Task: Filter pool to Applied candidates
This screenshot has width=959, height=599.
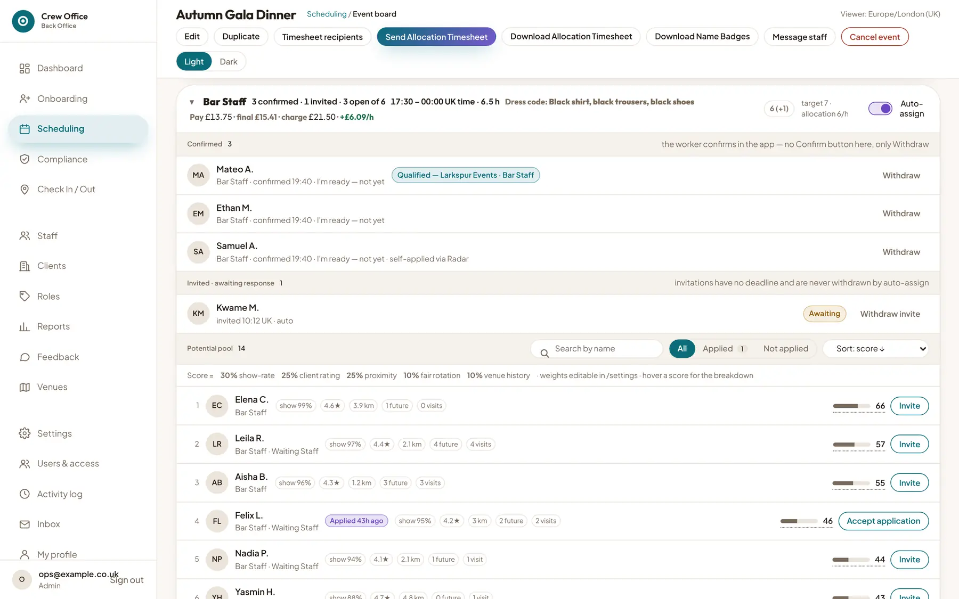Action: (x=725, y=349)
